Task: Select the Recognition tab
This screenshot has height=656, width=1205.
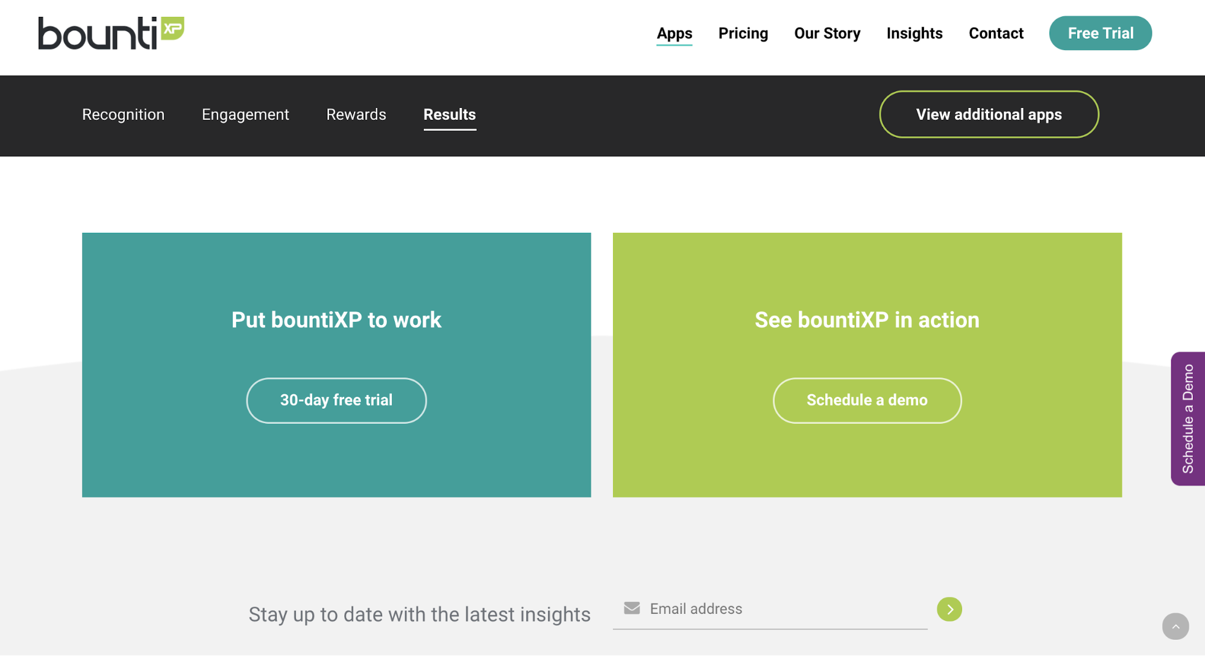Action: tap(123, 115)
